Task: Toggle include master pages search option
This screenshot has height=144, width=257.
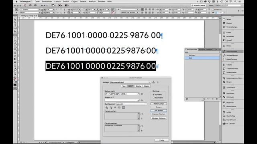Action: (119, 108)
